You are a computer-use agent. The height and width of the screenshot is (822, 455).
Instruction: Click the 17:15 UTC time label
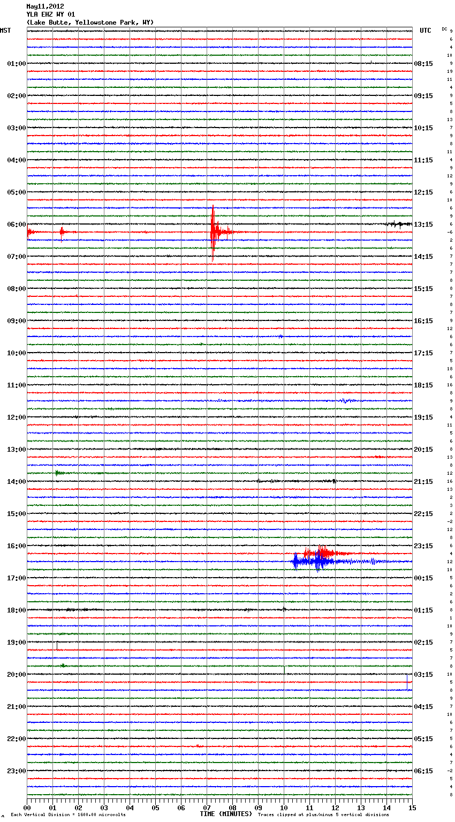tap(423, 353)
